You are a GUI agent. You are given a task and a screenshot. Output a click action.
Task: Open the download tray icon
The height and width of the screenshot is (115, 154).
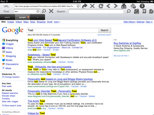point(124,6)
